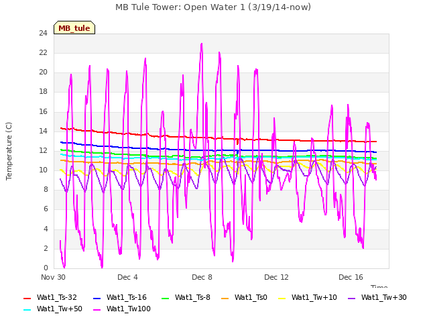Click the chart title MB Tule Tower
This screenshot has height=322, width=429.
tap(213, 7)
